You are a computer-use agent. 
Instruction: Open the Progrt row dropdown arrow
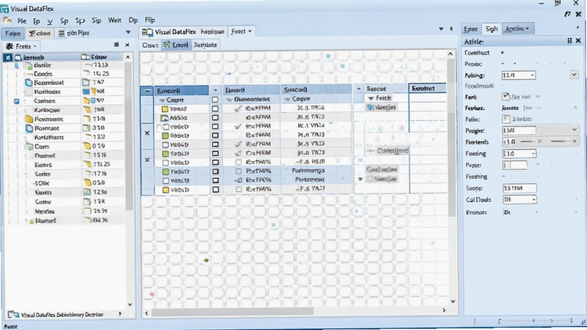pyautogui.click(x=575, y=130)
